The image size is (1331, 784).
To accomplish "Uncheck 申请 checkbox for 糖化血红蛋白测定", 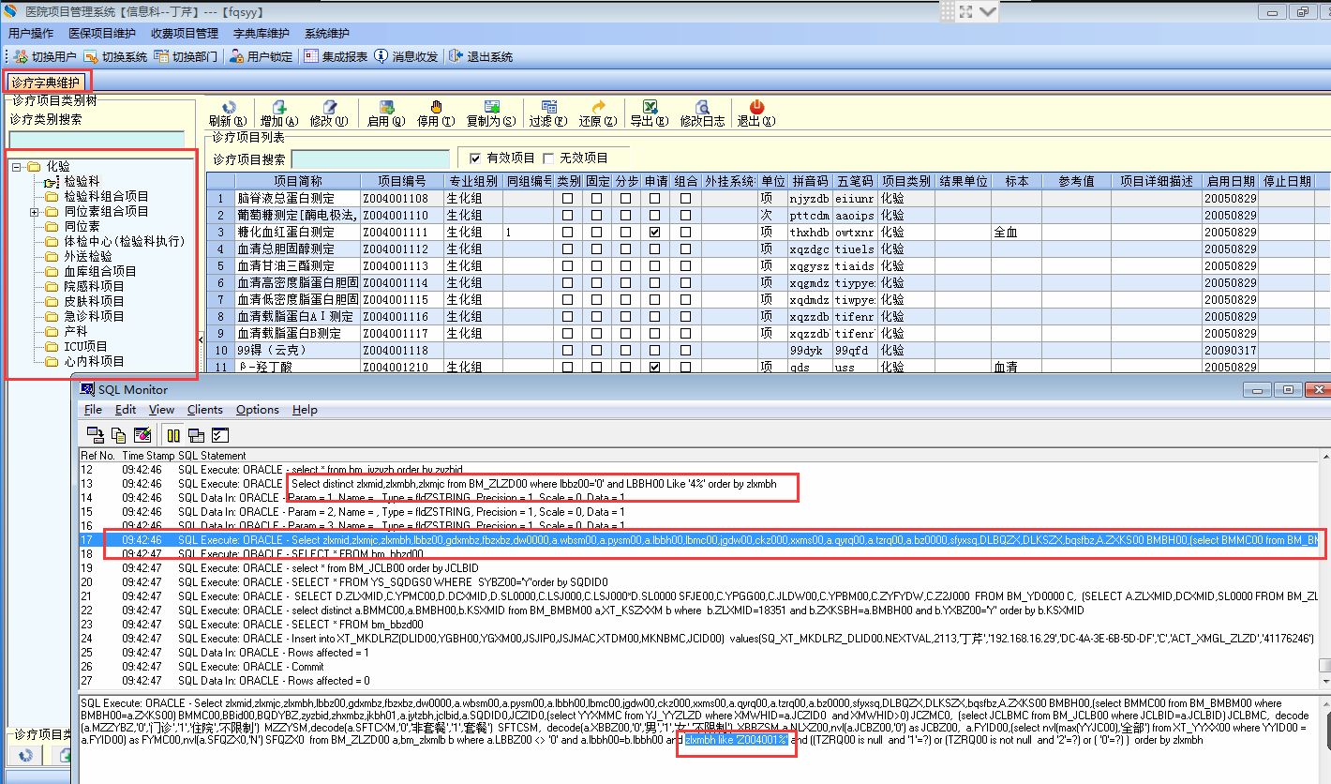I will point(654,232).
